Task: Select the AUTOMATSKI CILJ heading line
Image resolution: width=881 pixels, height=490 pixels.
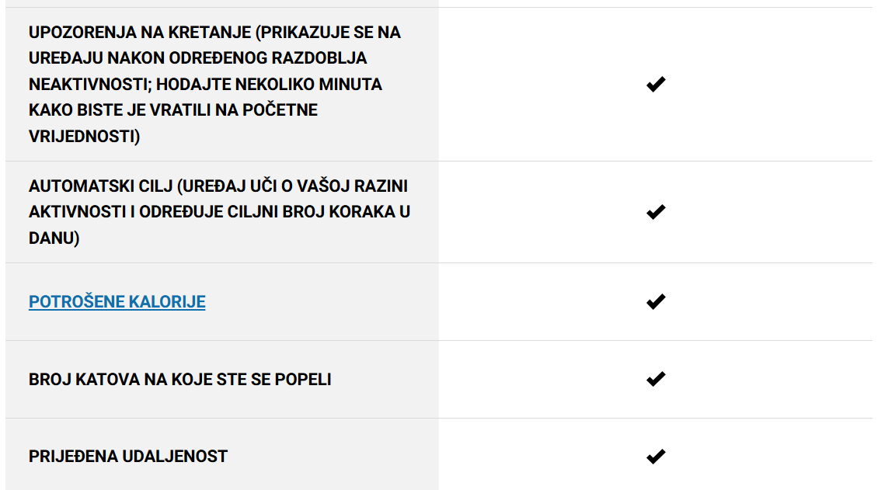Action: (x=218, y=186)
